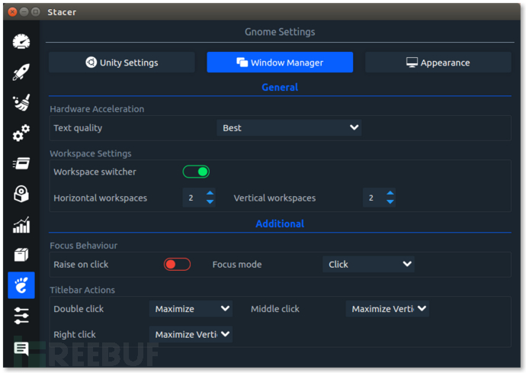Decrease the Horizontal workspaces value

210,202
